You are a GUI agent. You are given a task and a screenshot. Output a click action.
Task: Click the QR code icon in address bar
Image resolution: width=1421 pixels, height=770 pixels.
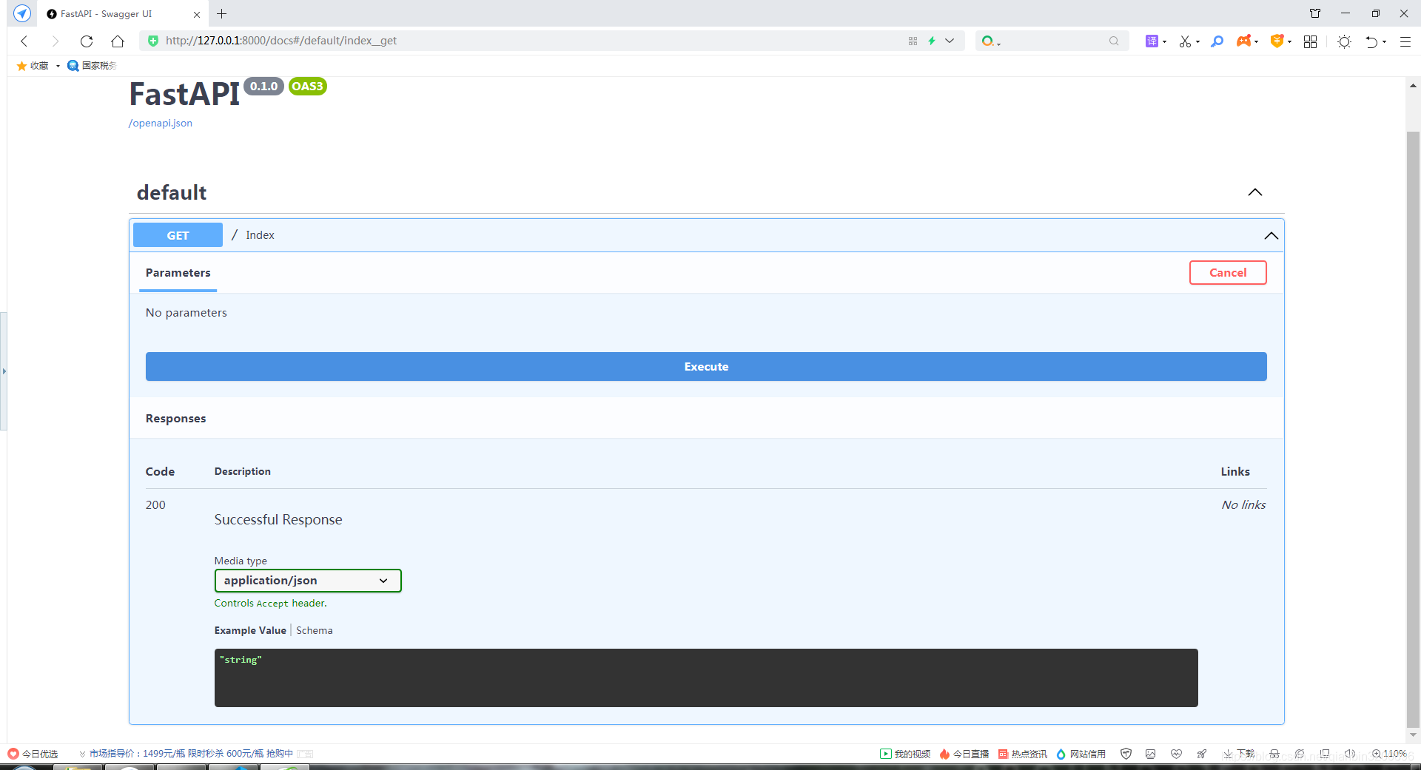(913, 41)
